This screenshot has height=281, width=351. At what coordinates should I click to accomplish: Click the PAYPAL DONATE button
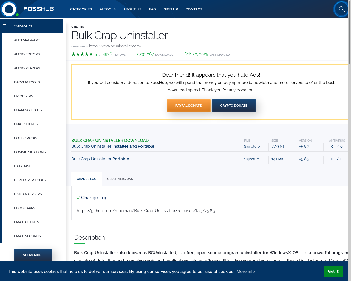[189, 106]
